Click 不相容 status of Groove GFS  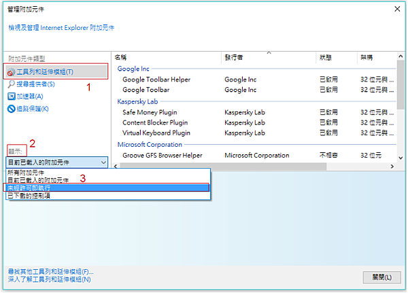pyautogui.click(x=328, y=156)
